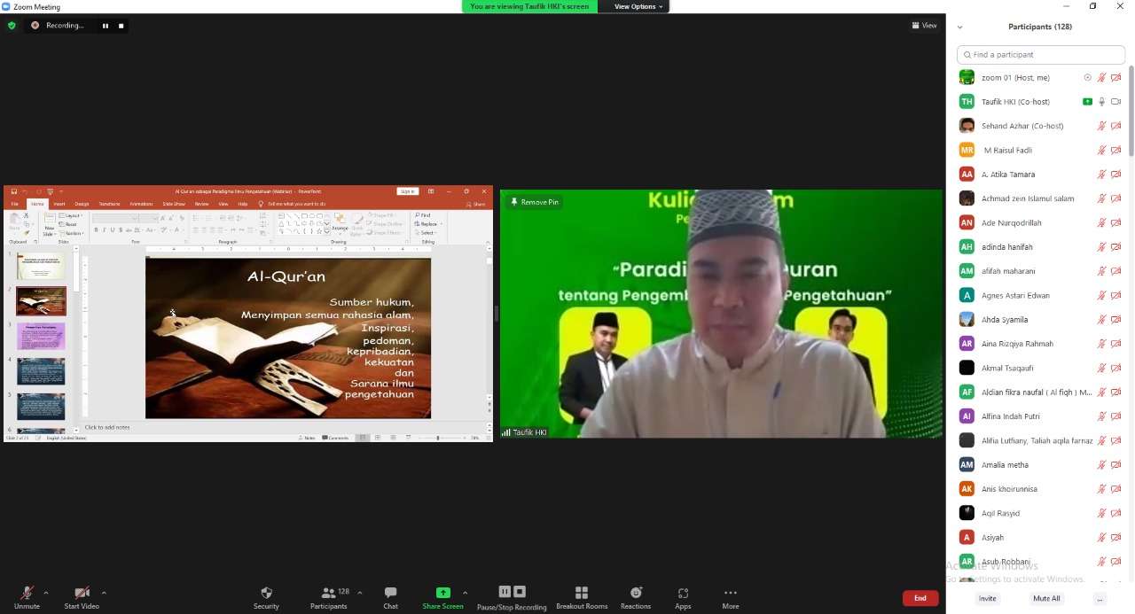Click the Unmute microphone icon
This screenshot has width=1135, height=614.
(x=27, y=593)
